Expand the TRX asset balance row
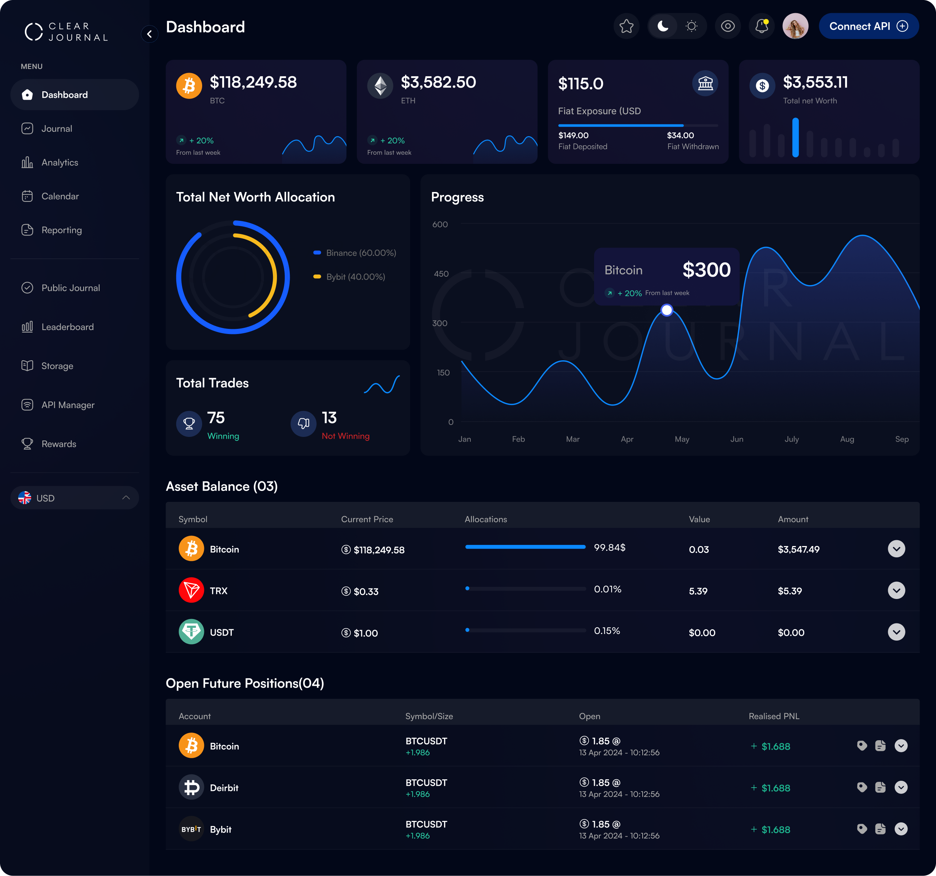 pos(896,590)
